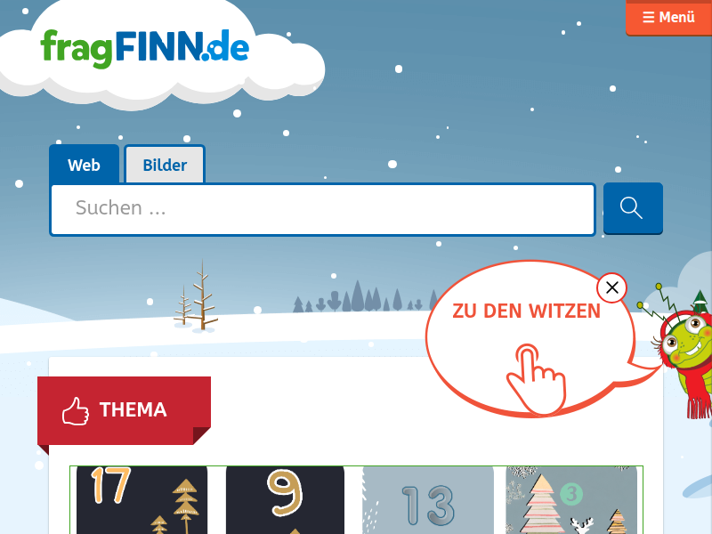Click the magnifying glass search button
Image resolution: width=712 pixels, height=534 pixels.
click(x=633, y=208)
